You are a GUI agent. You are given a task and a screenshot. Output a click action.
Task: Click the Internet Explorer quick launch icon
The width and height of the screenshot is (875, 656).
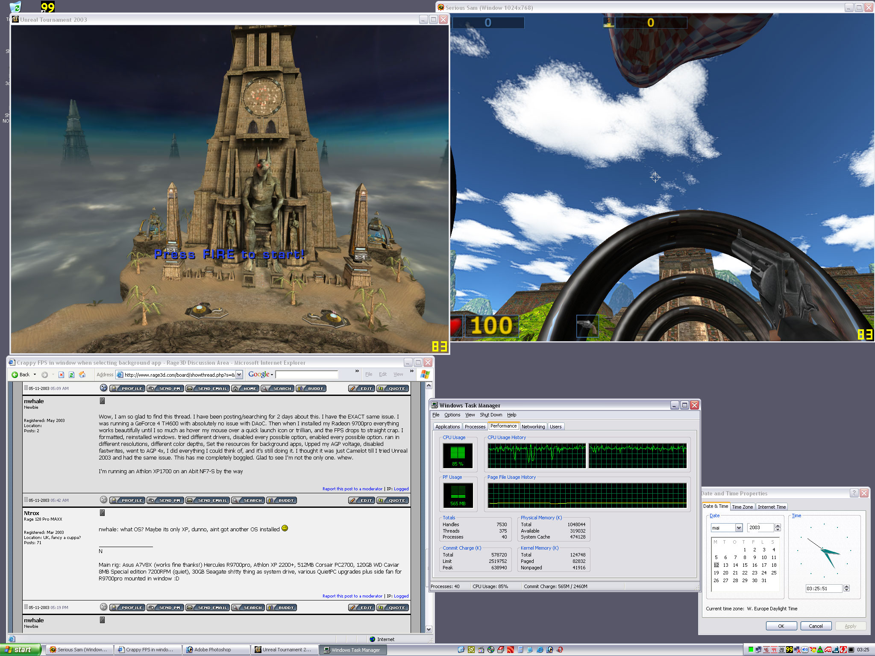540,650
